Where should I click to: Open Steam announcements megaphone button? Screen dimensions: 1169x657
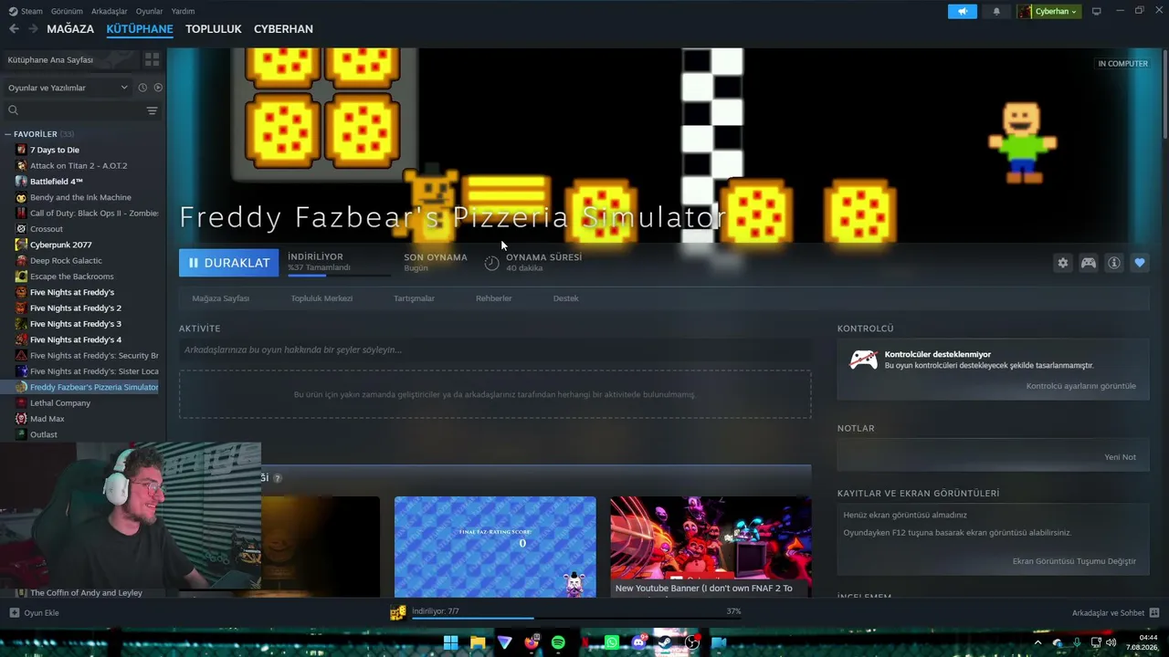point(962,11)
